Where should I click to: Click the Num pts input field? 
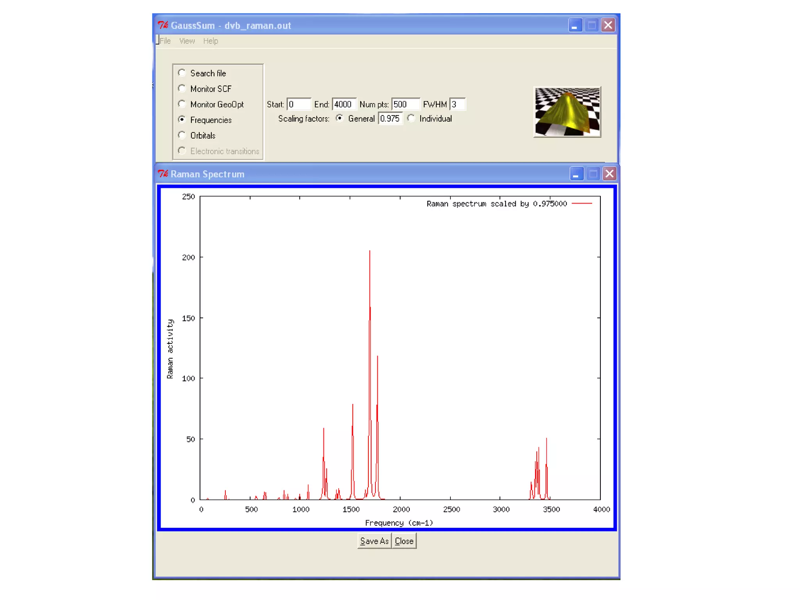(x=405, y=104)
